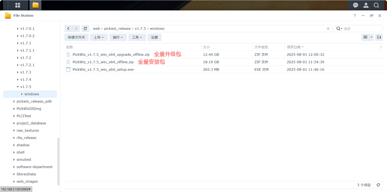Open the user account options icon

(x=366, y=5)
